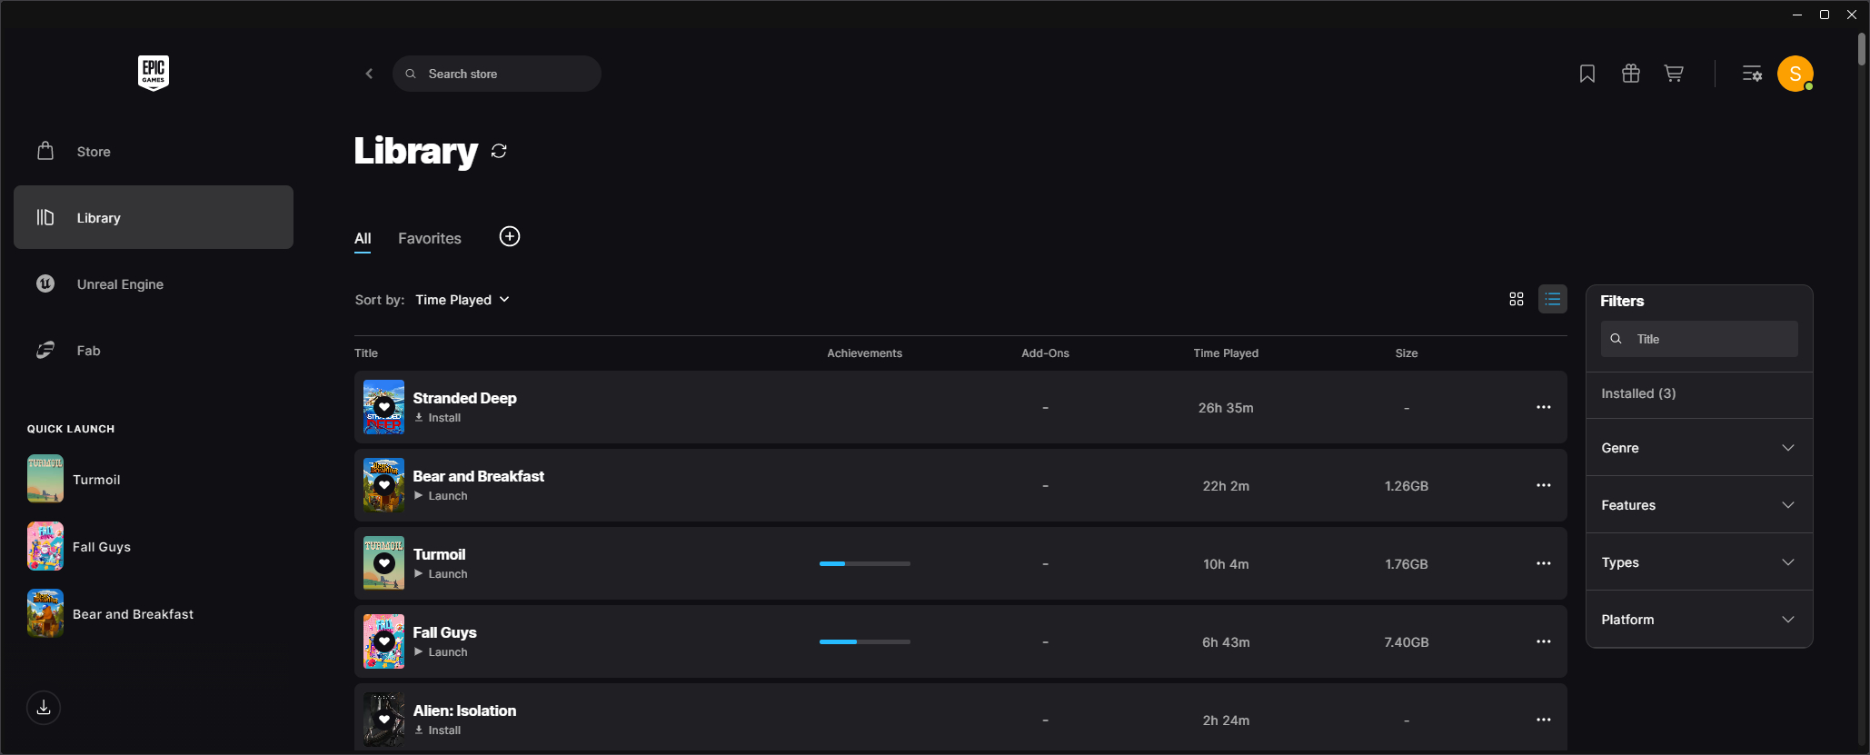Open more options for Alien: Isolation
This screenshot has height=755, width=1870.
[x=1544, y=720]
